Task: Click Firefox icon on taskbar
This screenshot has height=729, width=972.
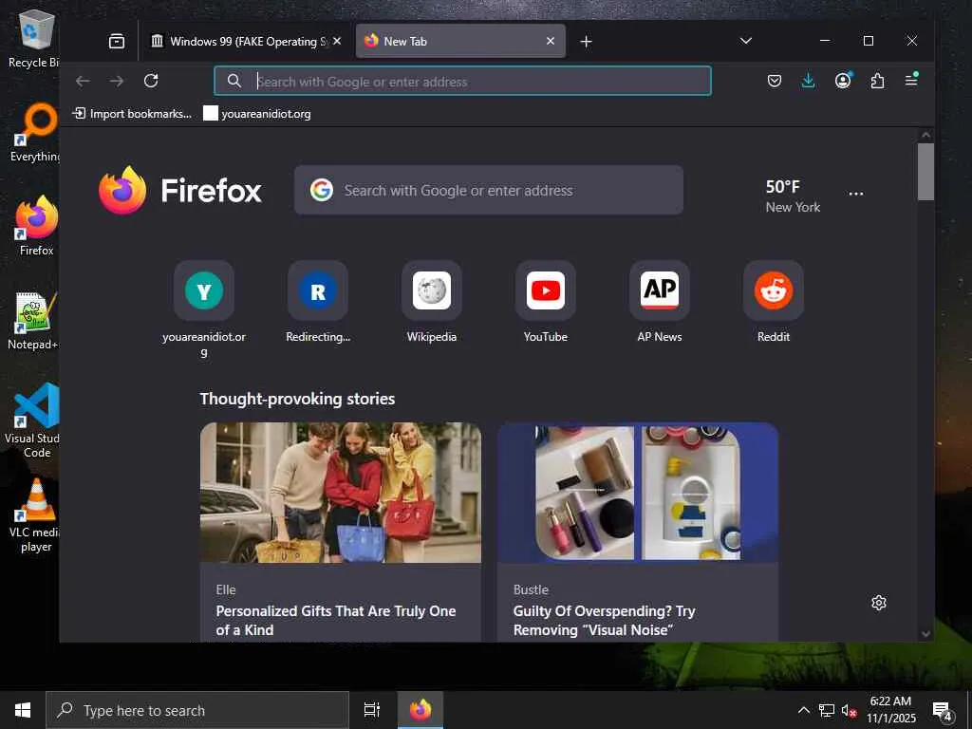Action: pos(421,710)
